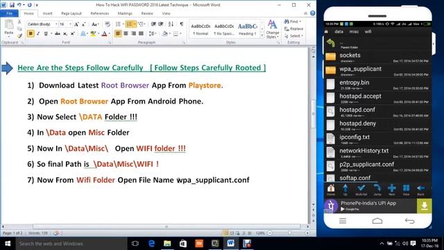Click the Parent Folder green arrow icon
The width and height of the screenshot is (444, 250).
click(331, 43)
